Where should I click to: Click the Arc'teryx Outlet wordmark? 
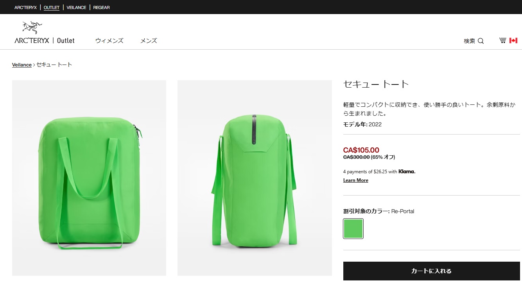[x=44, y=40]
